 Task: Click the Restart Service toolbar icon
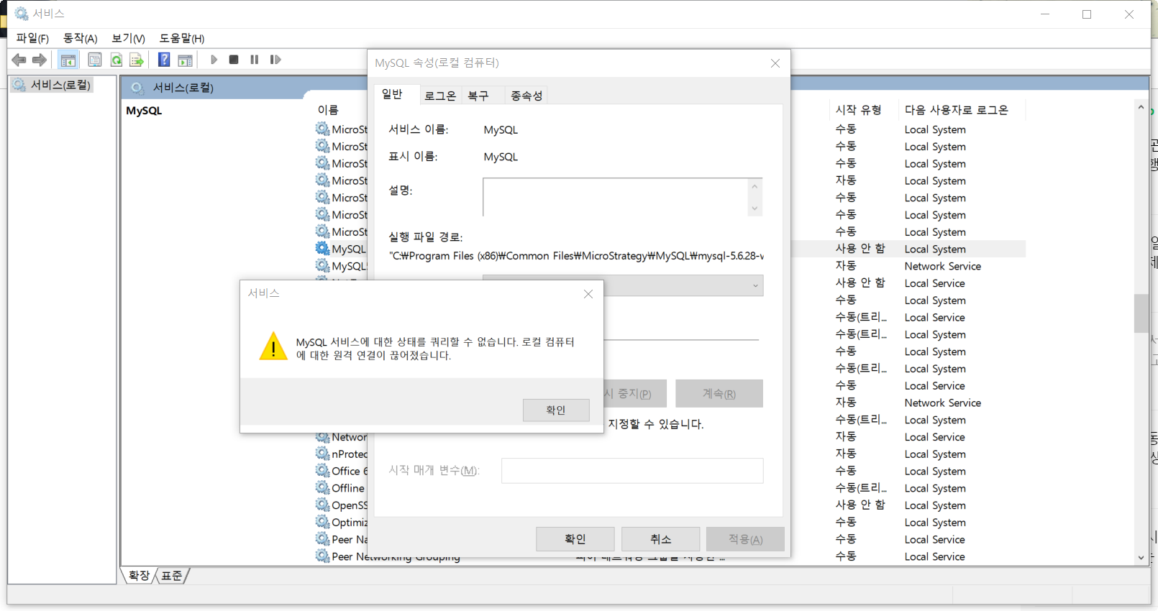pyautogui.click(x=275, y=60)
